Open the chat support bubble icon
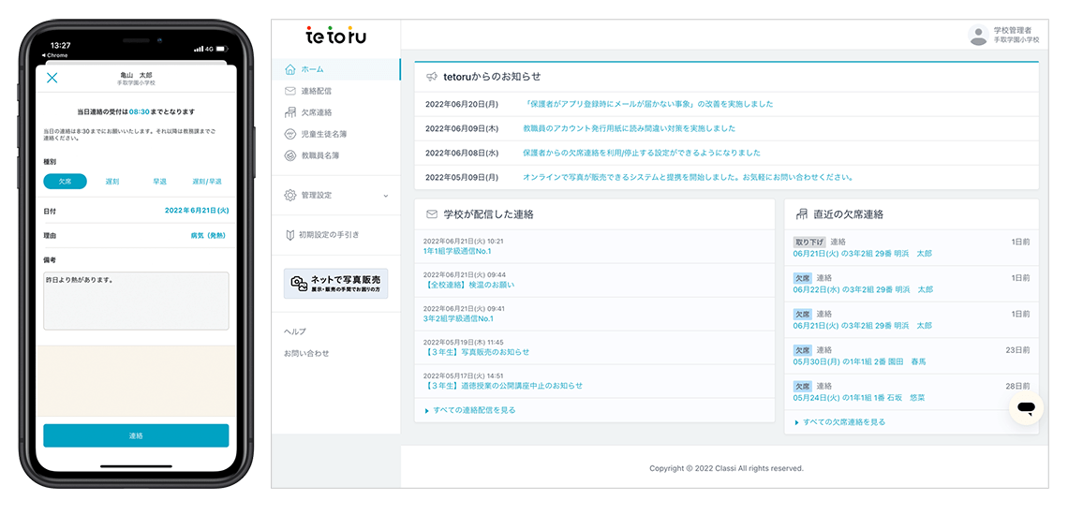This screenshot has width=1068, height=515. [x=1026, y=408]
